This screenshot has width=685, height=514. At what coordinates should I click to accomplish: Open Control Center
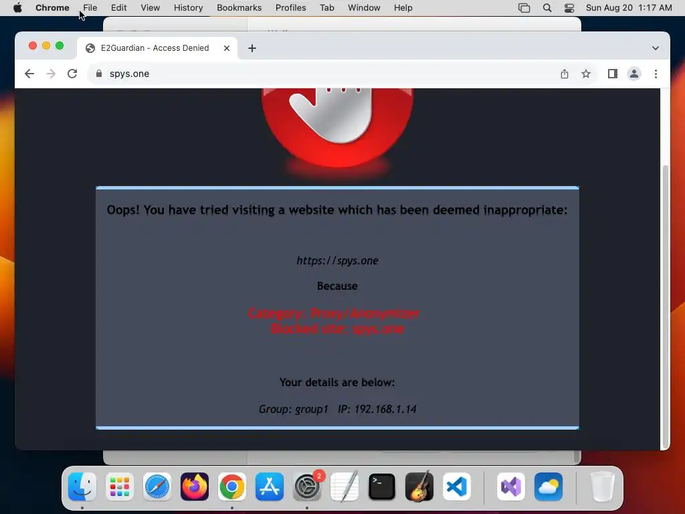pos(569,8)
